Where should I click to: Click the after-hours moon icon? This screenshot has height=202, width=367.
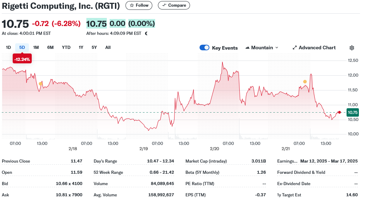146,33
